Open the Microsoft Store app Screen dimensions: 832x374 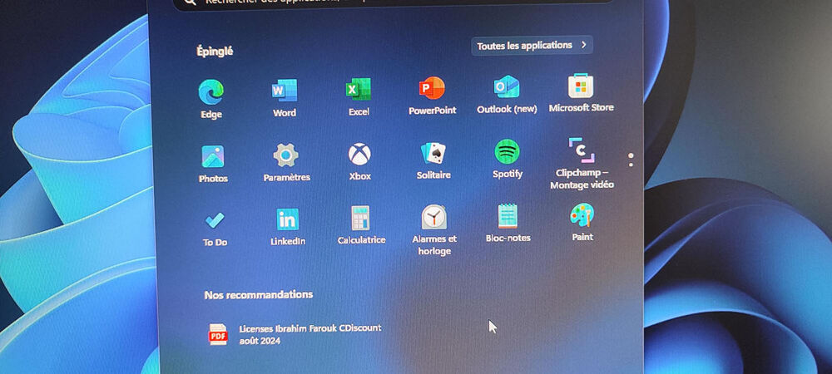click(581, 94)
